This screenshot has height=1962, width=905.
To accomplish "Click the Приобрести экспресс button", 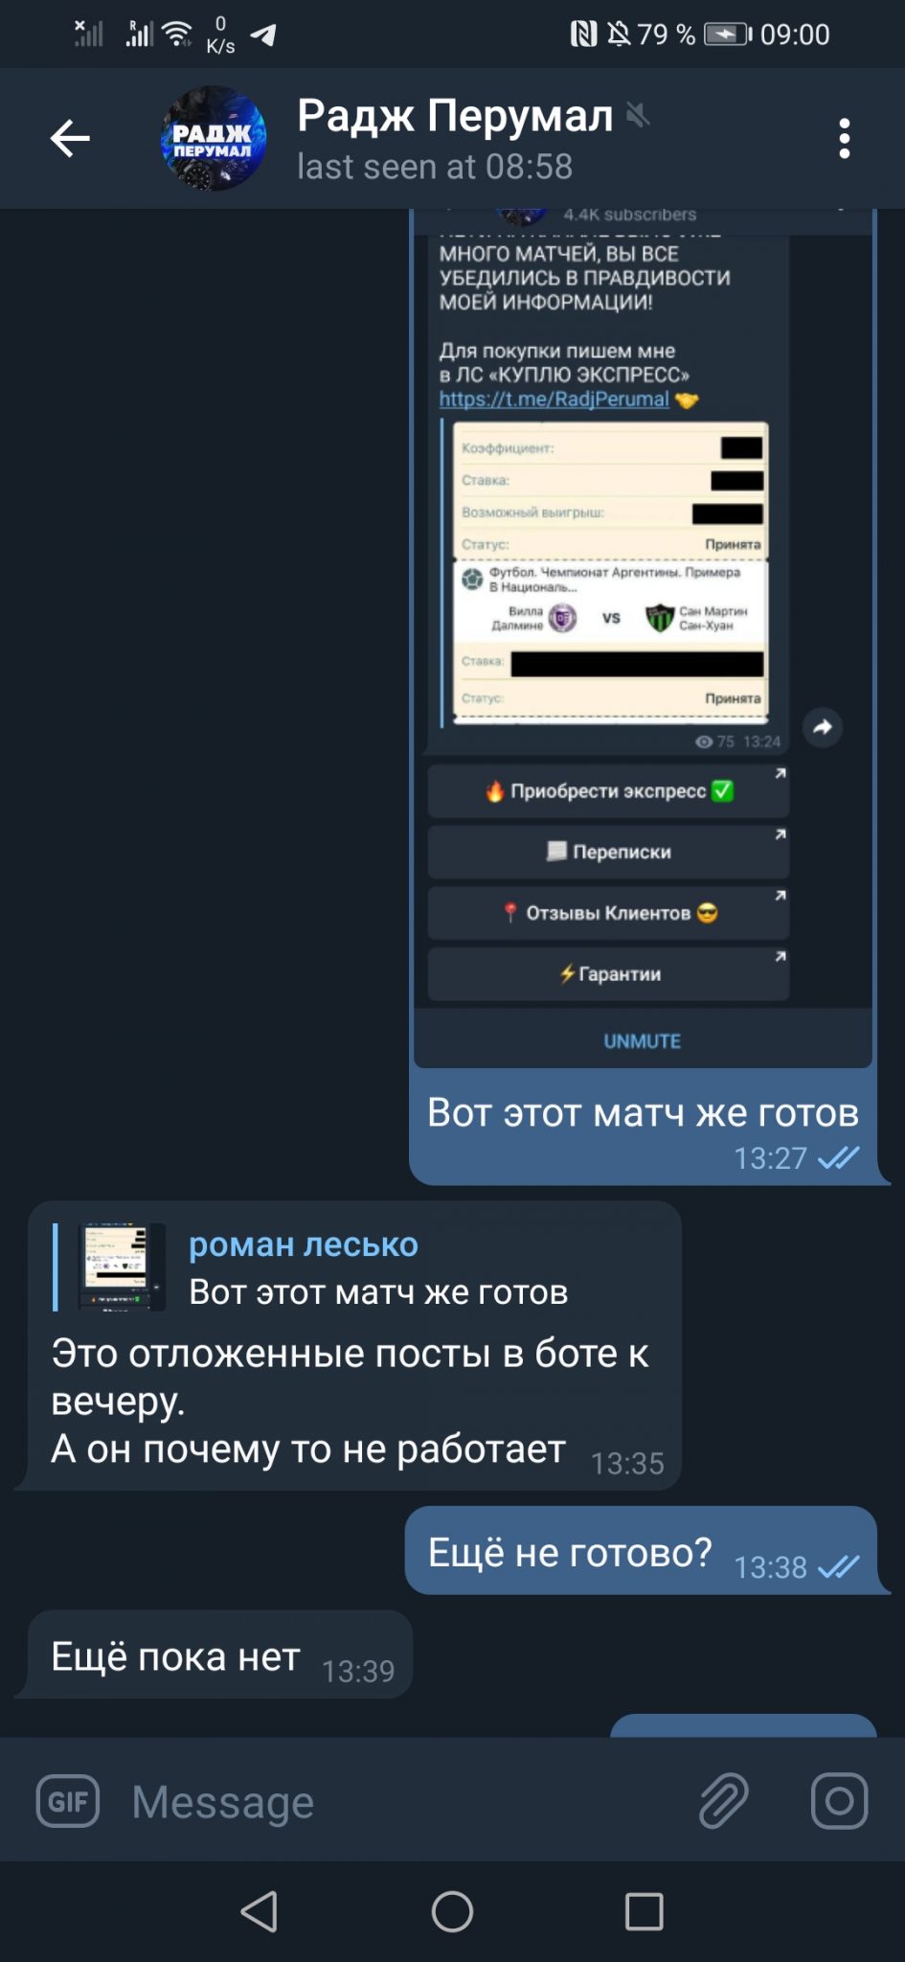I will click(609, 791).
